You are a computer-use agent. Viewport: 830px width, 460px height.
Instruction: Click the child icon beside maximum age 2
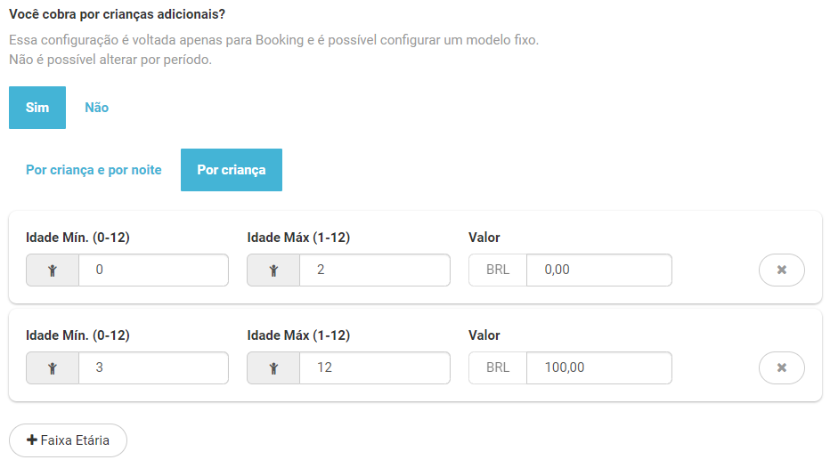(x=273, y=270)
